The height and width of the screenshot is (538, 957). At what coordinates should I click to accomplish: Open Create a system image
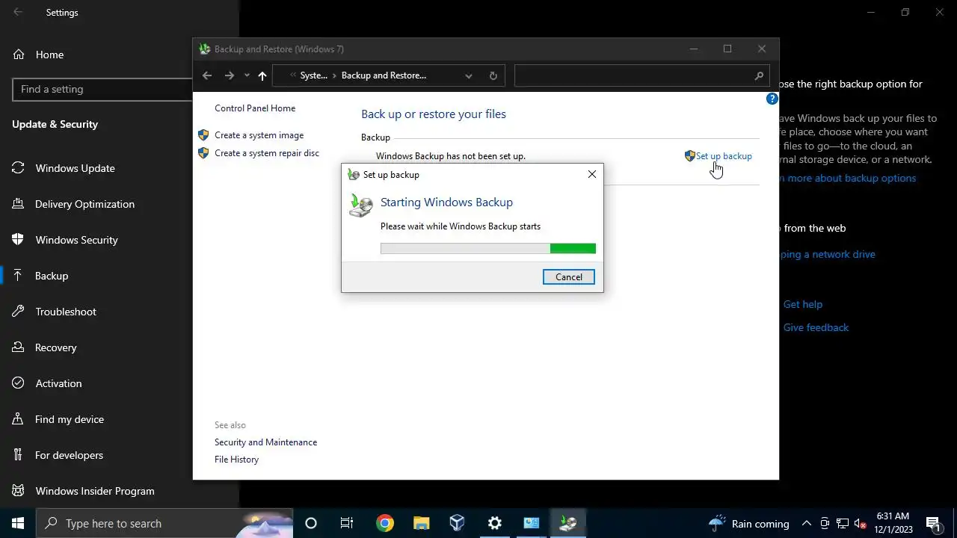259,135
